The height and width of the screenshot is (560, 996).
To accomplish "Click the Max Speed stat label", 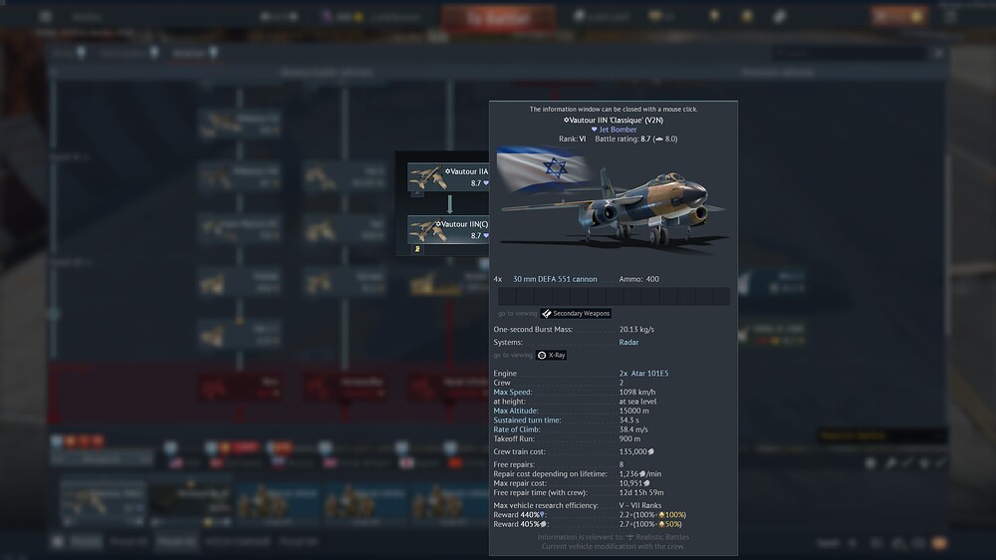I will (513, 393).
